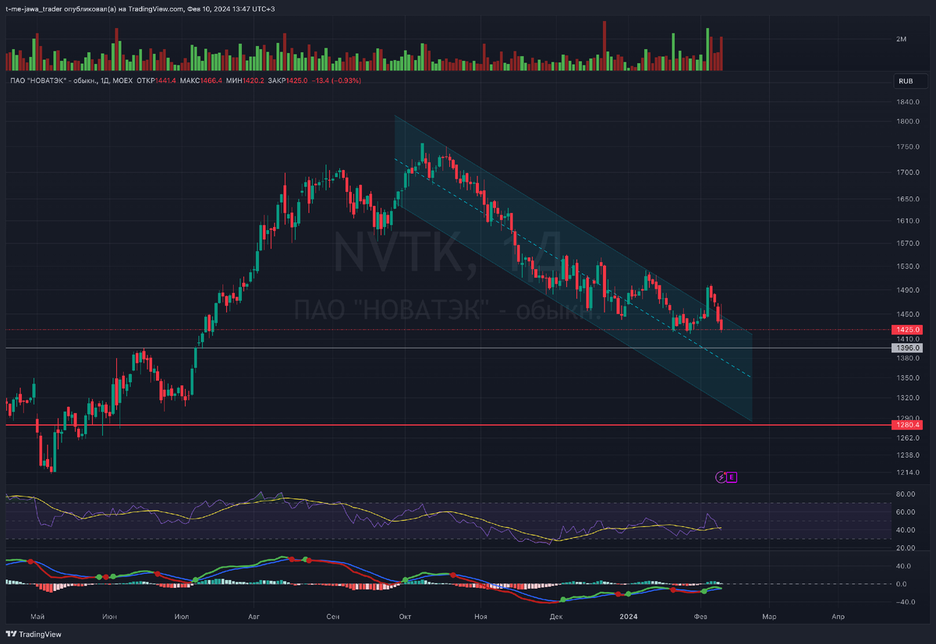Click the МАКС 1466.4 high value
This screenshot has height=644, width=936.
click(200, 80)
